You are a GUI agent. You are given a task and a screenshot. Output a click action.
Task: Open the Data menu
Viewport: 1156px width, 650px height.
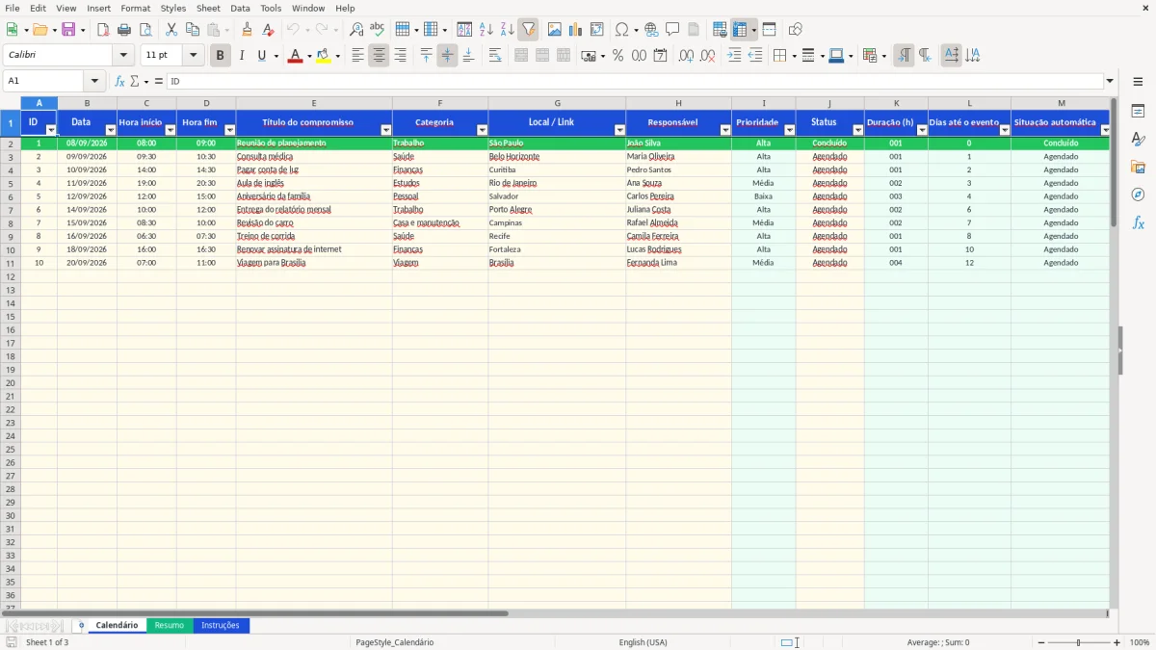pyautogui.click(x=240, y=8)
